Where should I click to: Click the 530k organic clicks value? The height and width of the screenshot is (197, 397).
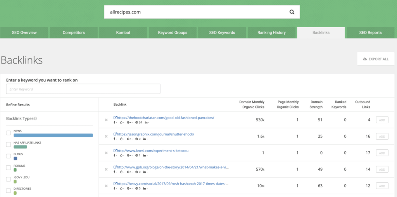pyautogui.click(x=260, y=120)
